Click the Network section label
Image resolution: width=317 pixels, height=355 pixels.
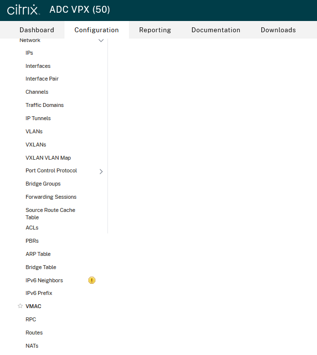coord(30,41)
